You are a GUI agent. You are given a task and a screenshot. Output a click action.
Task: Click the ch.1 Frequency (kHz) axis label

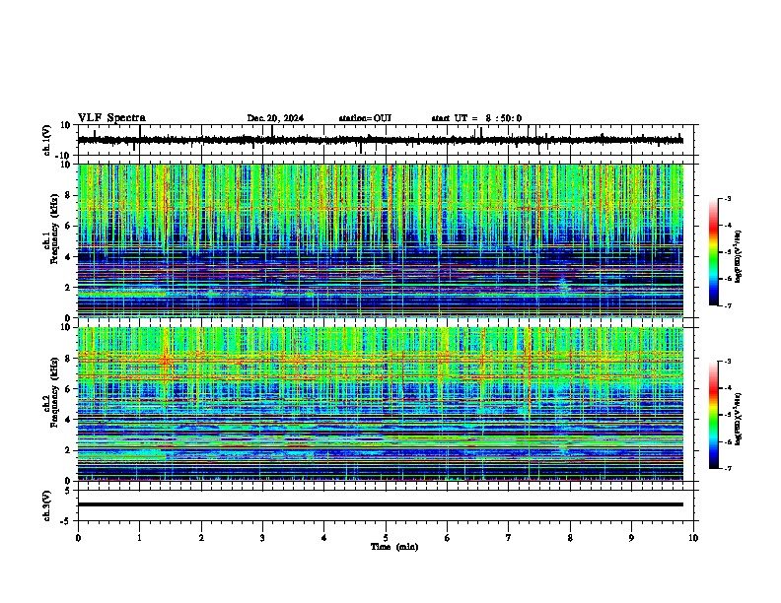point(51,229)
